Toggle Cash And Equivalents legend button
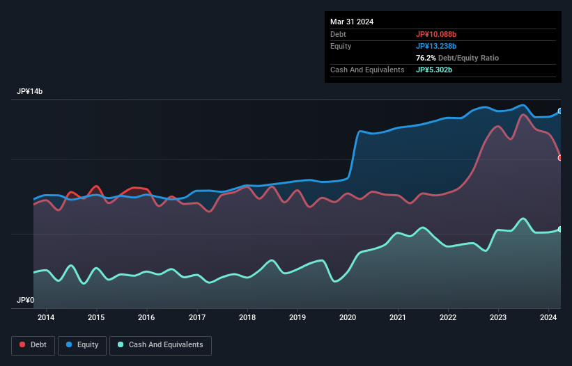 (x=160, y=345)
